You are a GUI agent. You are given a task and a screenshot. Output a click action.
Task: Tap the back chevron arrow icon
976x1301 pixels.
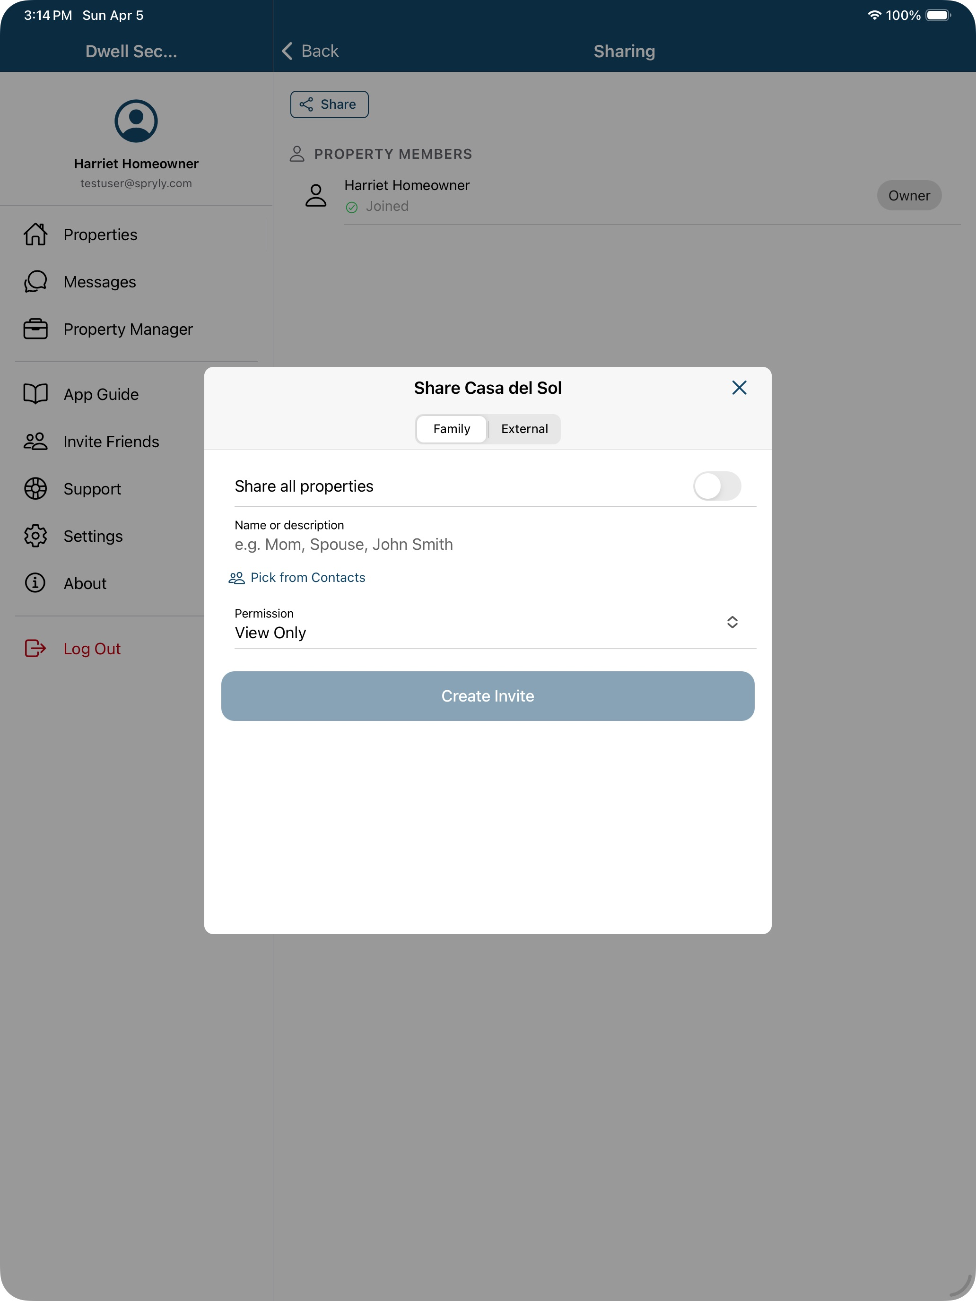pyautogui.click(x=287, y=51)
